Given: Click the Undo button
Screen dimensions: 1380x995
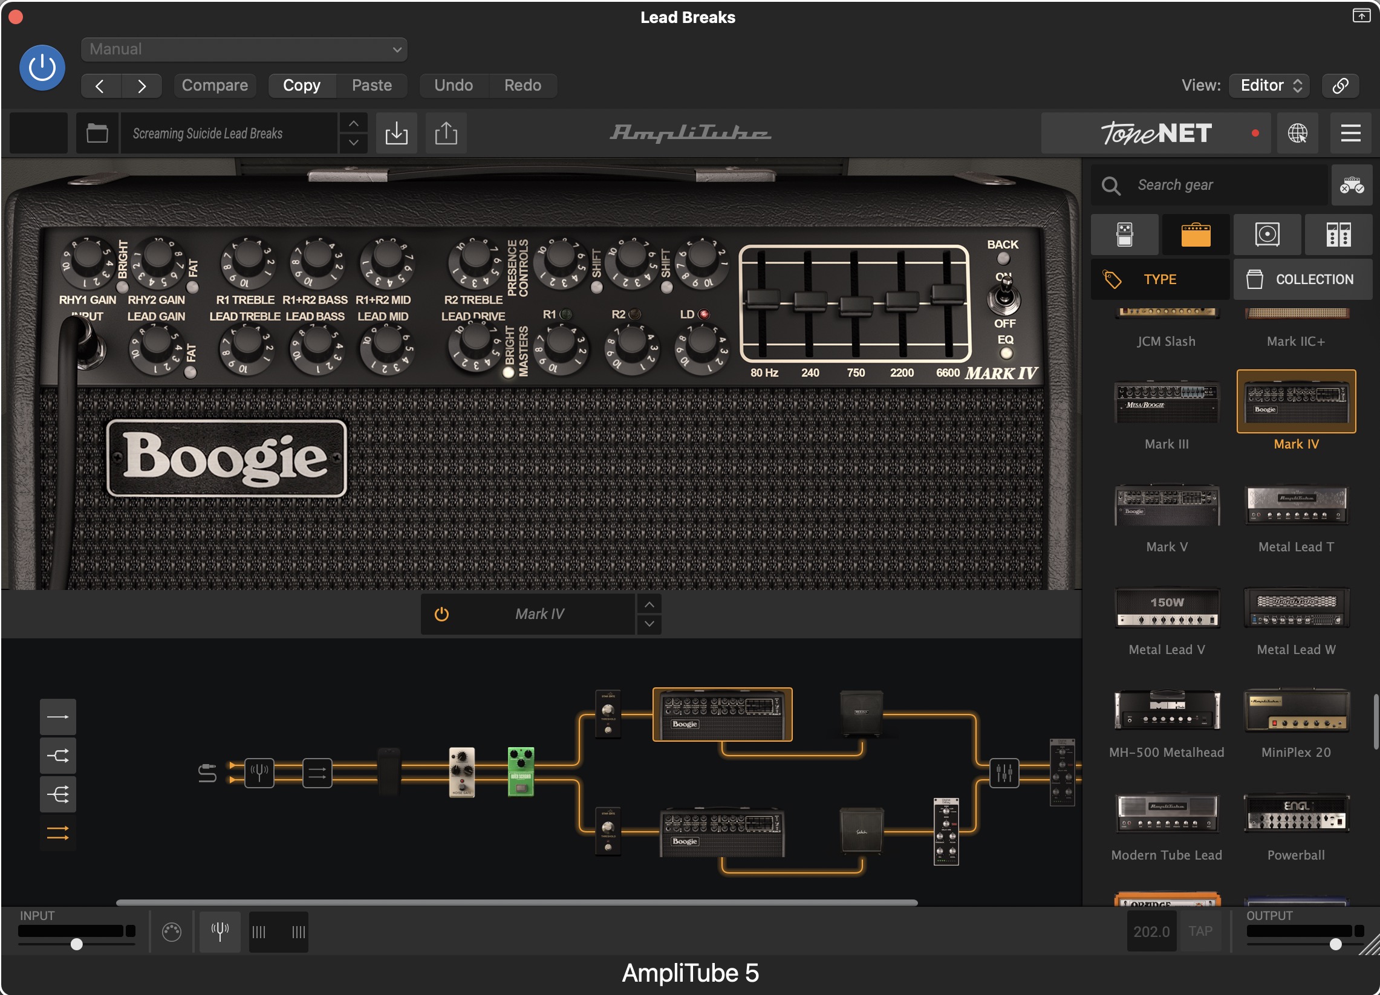Looking at the screenshot, I should tap(454, 86).
